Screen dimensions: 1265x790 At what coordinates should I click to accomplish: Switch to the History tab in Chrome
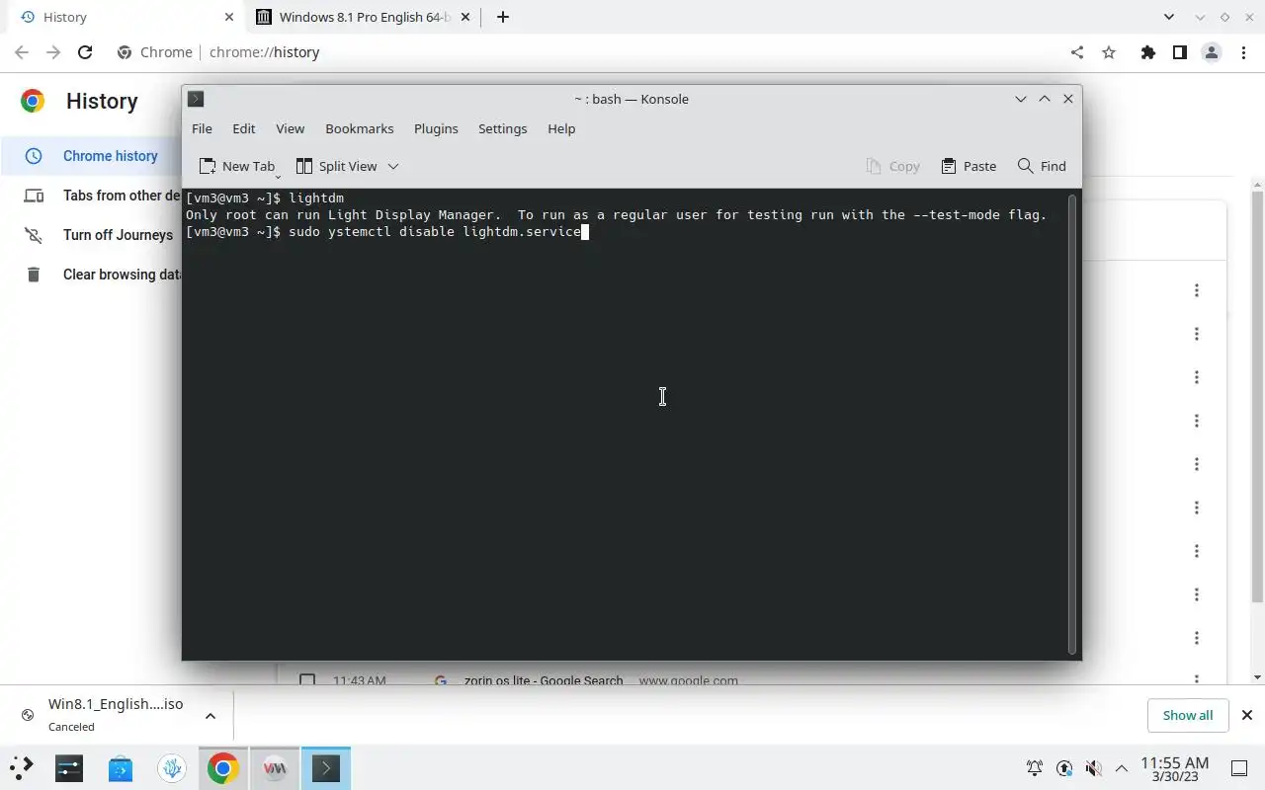coord(123,17)
